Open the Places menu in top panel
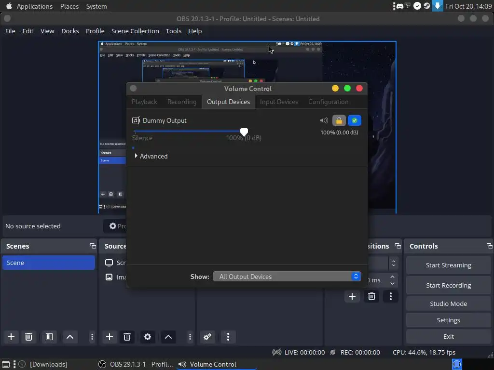This screenshot has height=370, width=494. coord(69,6)
